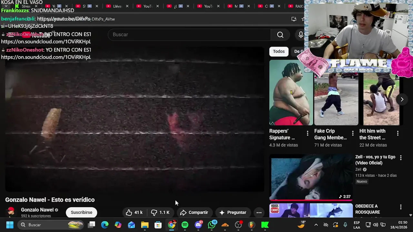Switch to the Lléva YouTube tab
The width and height of the screenshot is (413, 232).
[x=117, y=6]
